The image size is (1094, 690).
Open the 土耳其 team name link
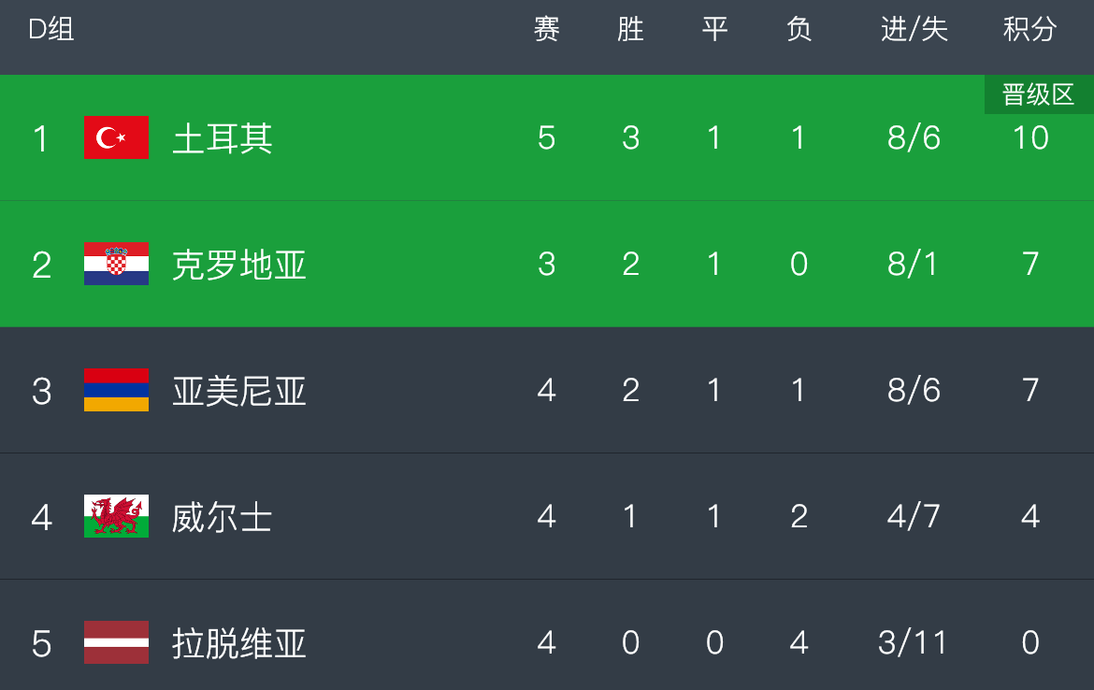[223, 138]
